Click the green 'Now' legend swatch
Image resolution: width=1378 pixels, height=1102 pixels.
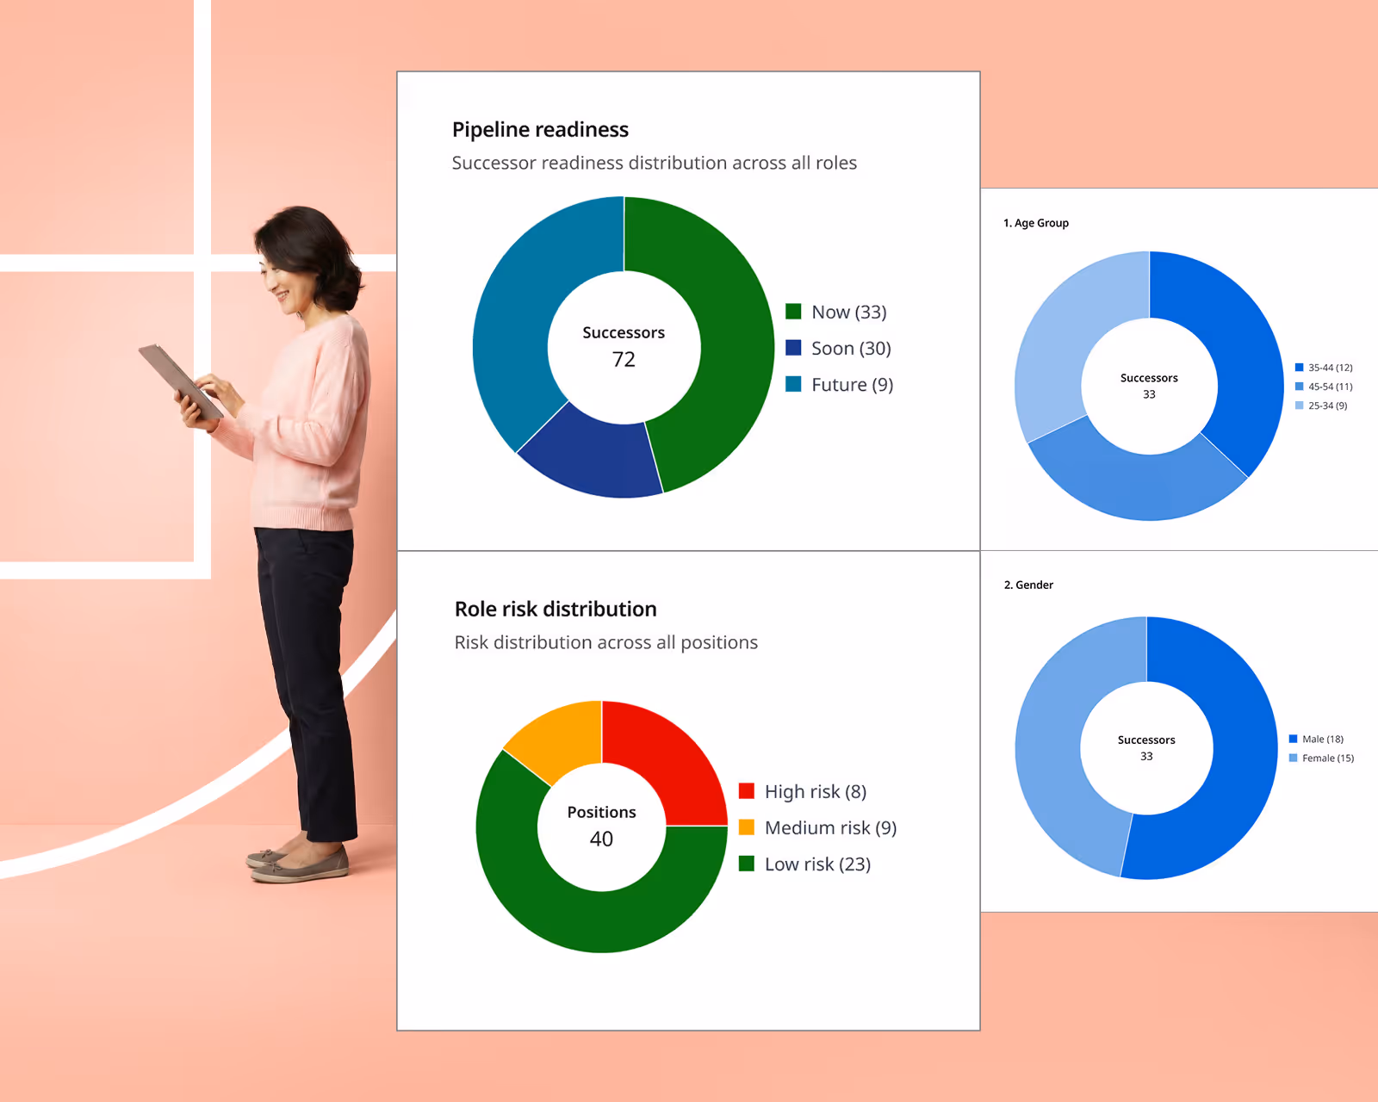pyautogui.click(x=793, y=312)
